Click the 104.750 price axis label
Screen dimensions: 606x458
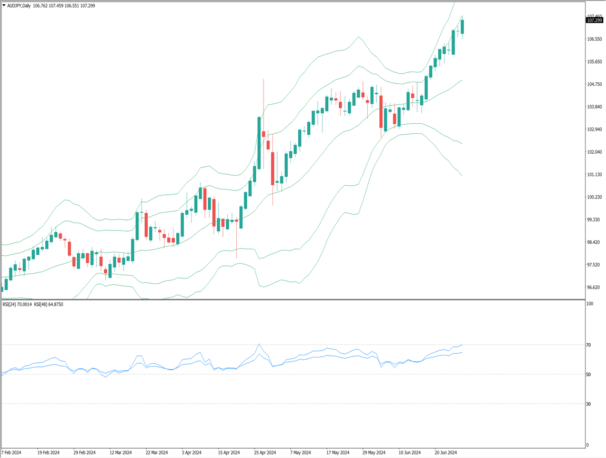click(594, 84)
